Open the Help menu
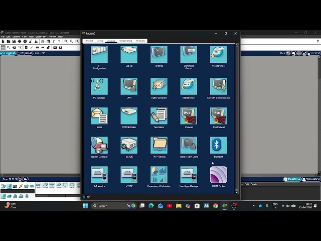321x241 pixels. (x=60, y=37)
